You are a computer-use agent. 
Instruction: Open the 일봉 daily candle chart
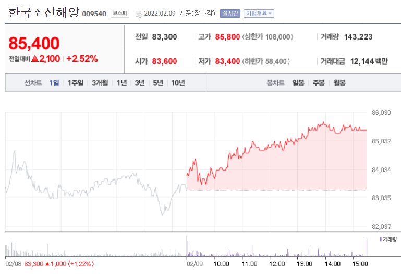pyautogui.click(x=298, y=83)
